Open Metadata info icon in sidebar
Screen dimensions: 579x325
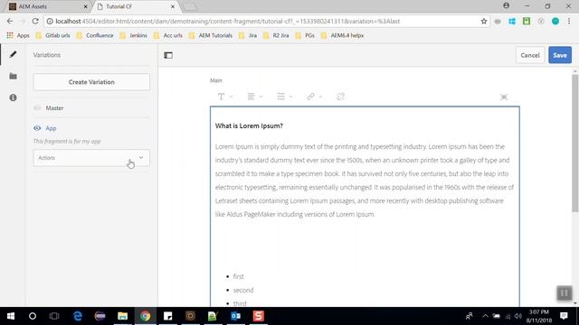(13, 97)
